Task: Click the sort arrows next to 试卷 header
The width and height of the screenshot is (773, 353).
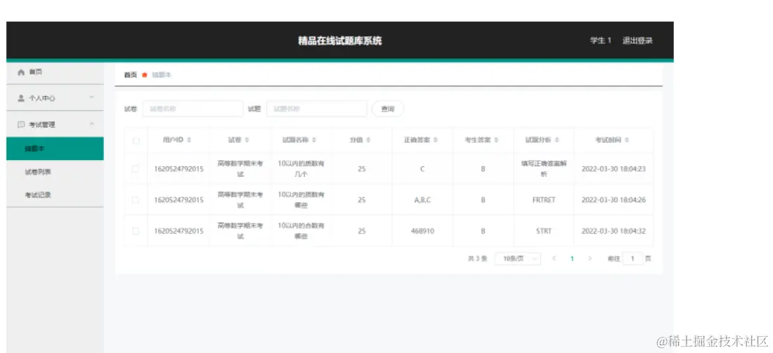Action: pyautogui.click(x=247, y=140)
